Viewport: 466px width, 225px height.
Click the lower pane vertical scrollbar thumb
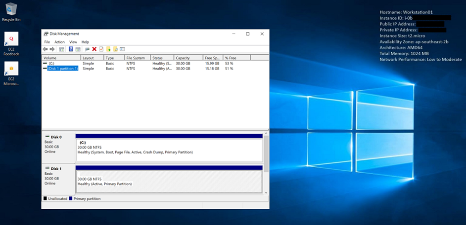click(x=266, y=154)
